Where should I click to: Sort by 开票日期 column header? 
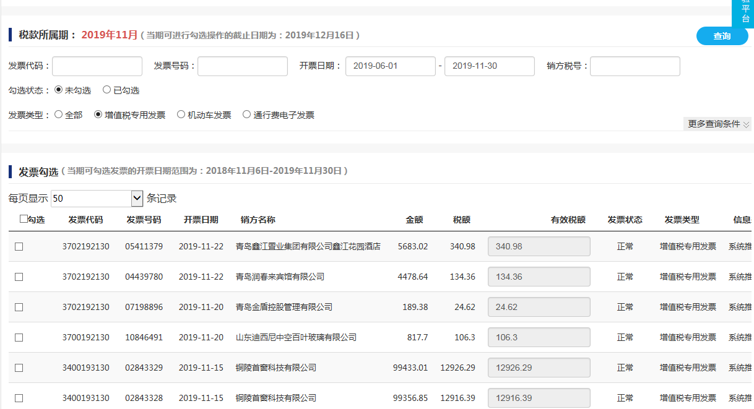(201, 220)
